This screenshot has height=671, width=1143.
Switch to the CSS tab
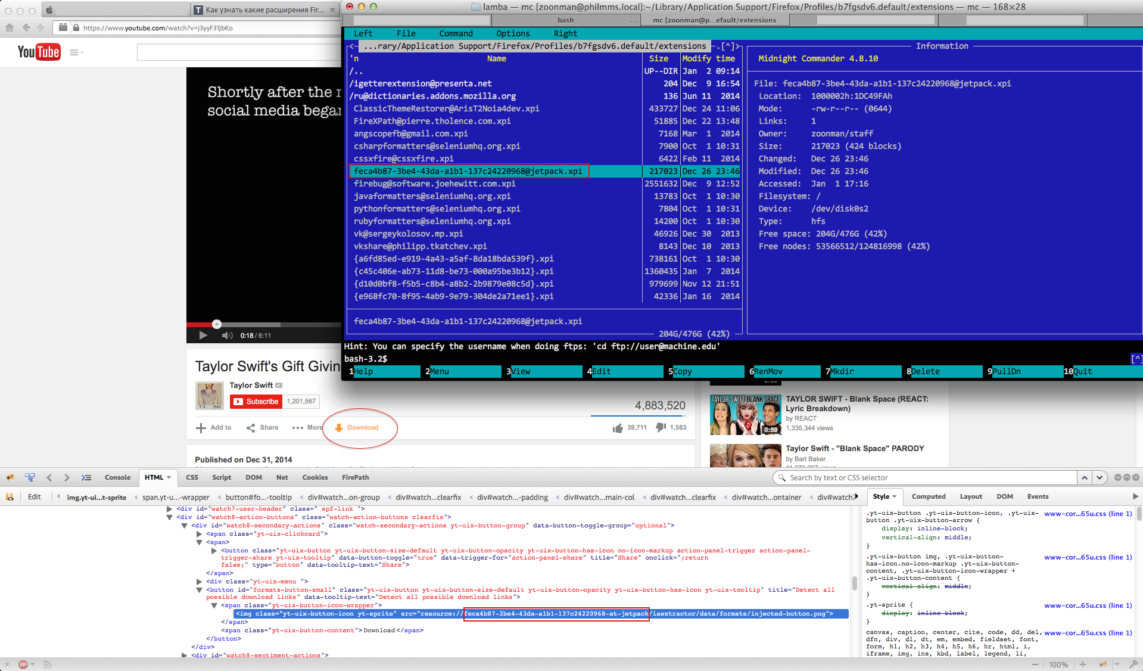click(192, 477)
